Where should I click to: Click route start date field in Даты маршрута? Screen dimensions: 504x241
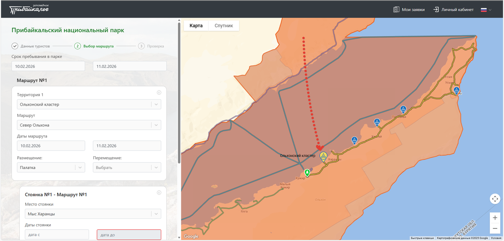[51, 145]
